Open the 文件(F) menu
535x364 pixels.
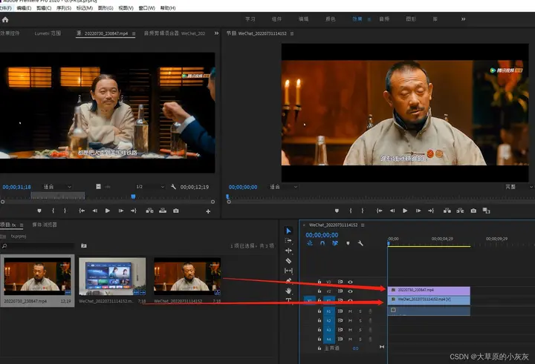coord(6,8)
